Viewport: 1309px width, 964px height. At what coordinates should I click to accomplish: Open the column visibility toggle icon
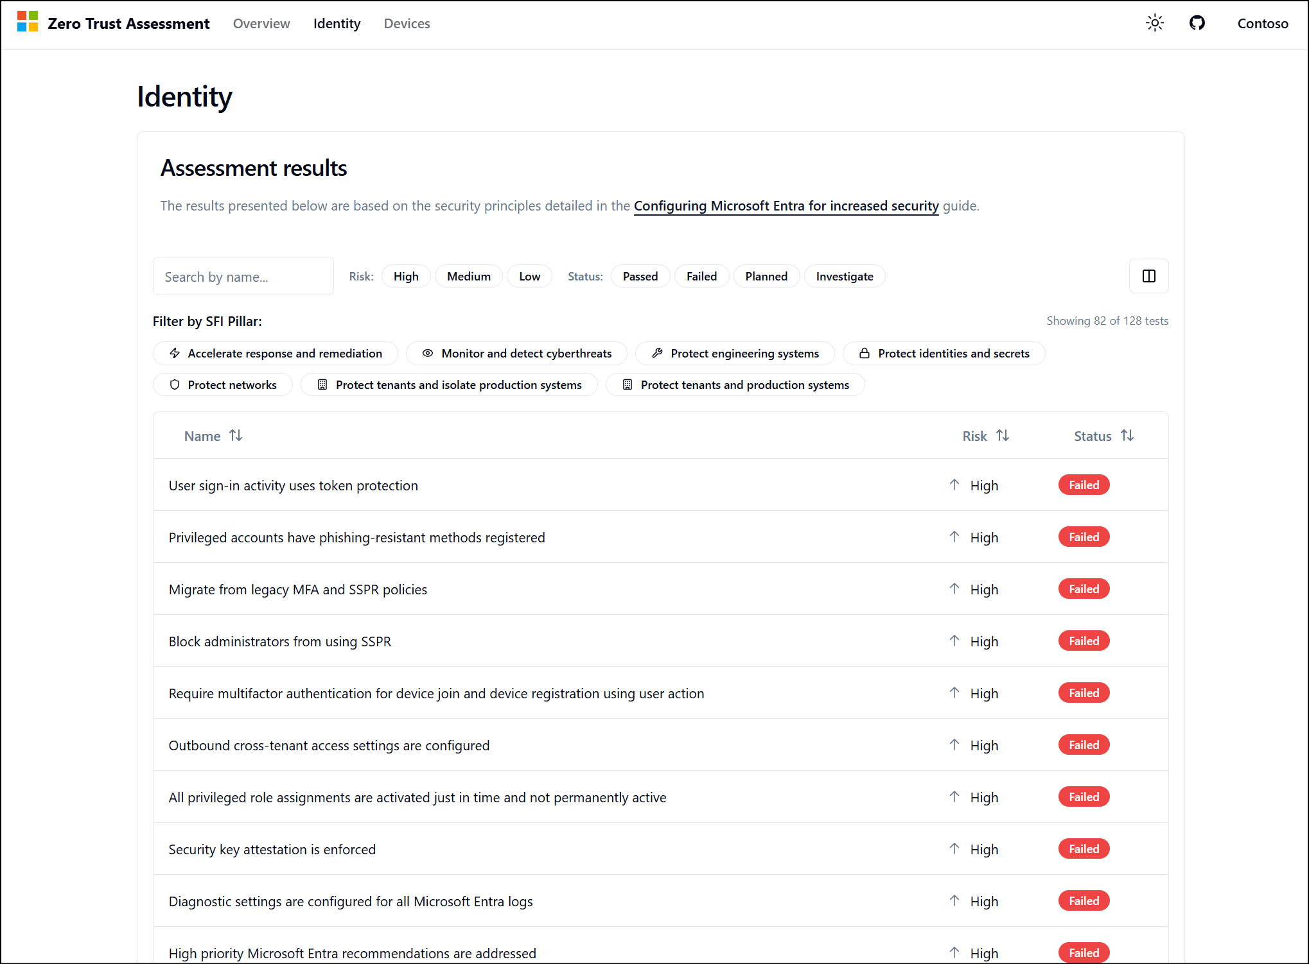coord(1148,276)
